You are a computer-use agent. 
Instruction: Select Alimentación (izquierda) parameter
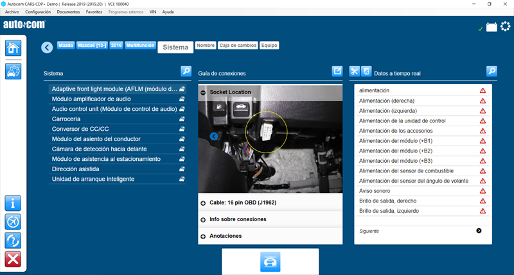tap(423, 111)
